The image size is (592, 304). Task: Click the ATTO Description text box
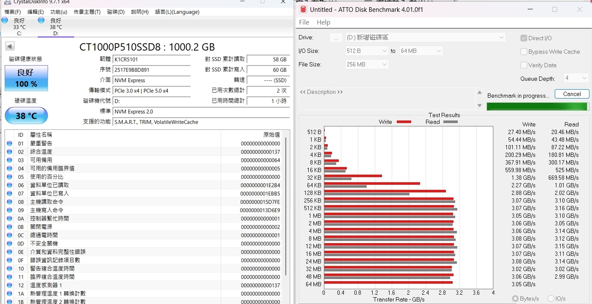pyautogui.click(x=387, y=99)
